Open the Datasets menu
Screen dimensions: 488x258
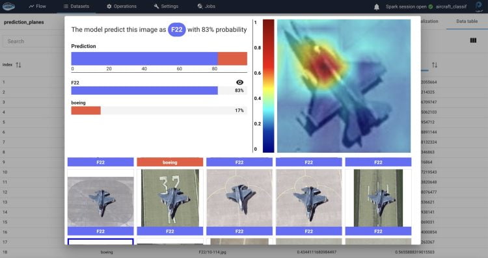pos(76,6)
